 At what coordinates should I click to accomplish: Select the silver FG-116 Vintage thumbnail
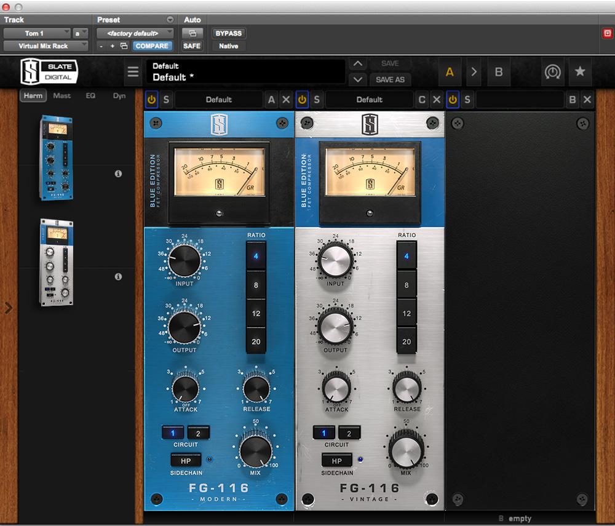pyautogui.click(x=57, y=262)
